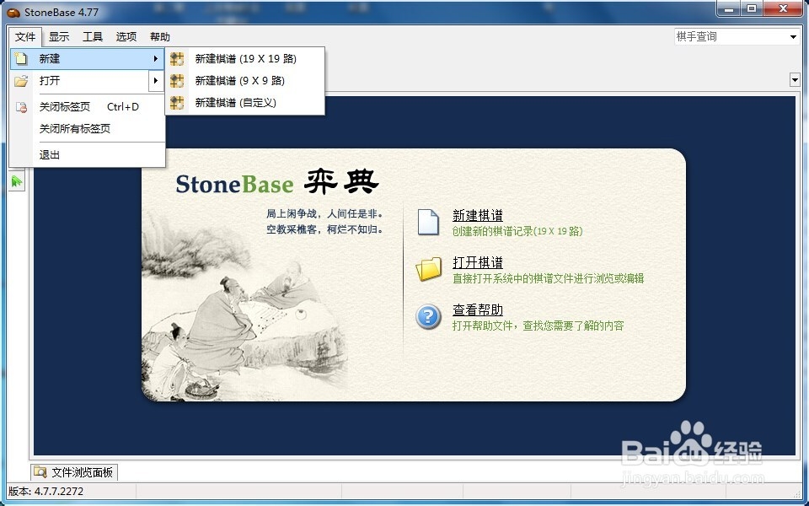Minimize the StoneBase window
809x506 pixels.
(728, 9)
